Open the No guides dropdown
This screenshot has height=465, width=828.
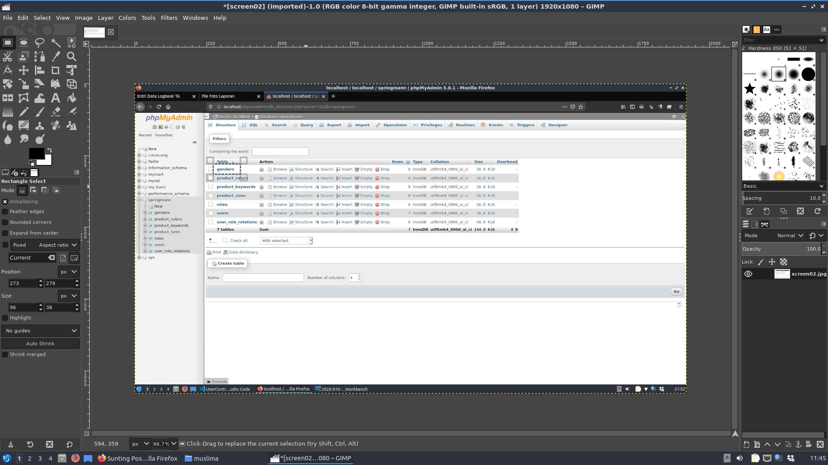point(41,331)
